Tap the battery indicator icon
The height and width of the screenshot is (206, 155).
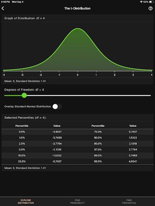(151, 2)
